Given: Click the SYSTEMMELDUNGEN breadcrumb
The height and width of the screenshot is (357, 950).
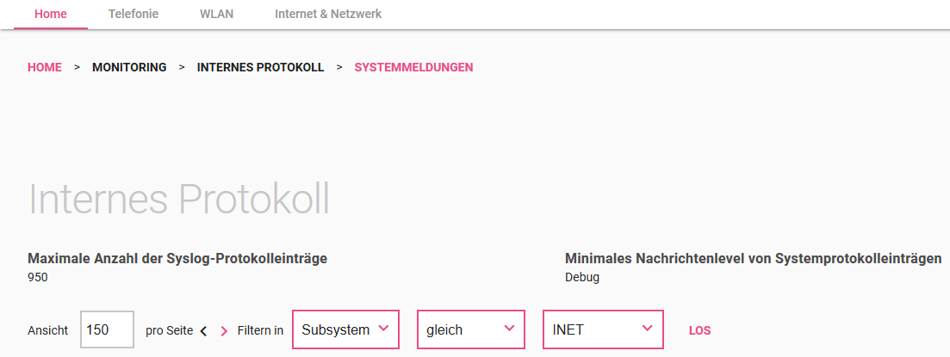Looking at the screenshot, I should pos(413,67).
